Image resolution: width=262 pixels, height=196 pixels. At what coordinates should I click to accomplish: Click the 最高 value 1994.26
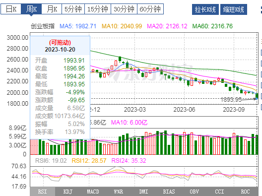pyautogui.click(x=74, y=76)
